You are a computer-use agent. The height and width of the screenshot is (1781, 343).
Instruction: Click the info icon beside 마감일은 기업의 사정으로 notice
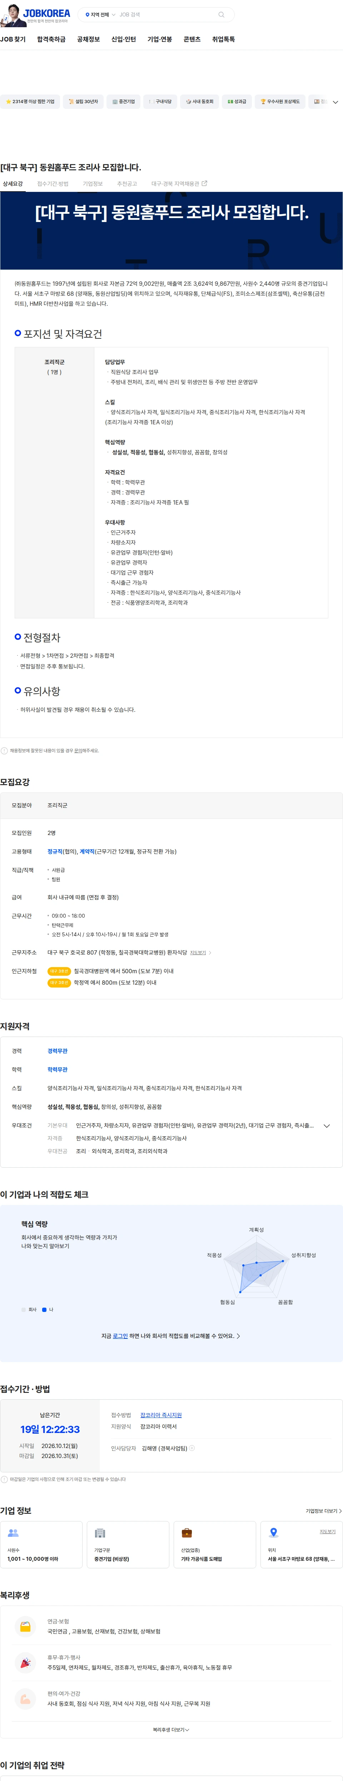(x=4, y=1480)
